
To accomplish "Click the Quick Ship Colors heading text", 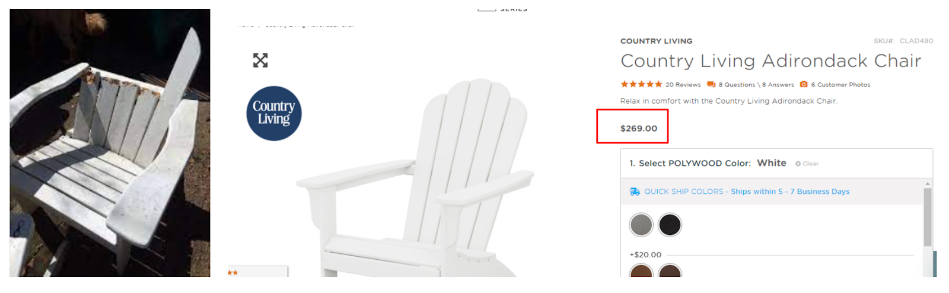I will coord(684,192).
